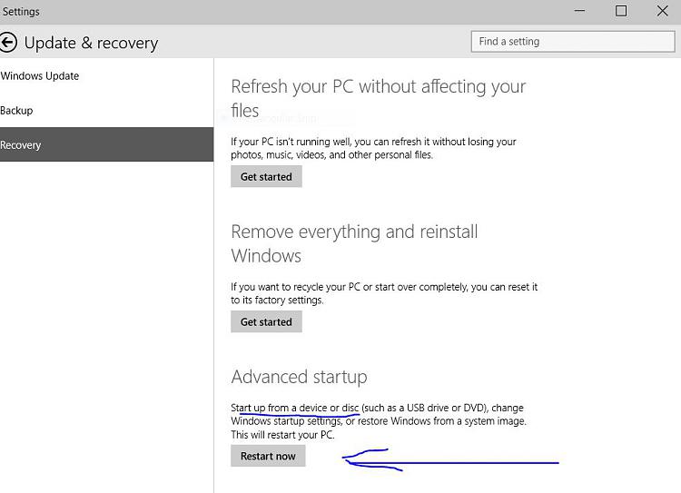Click the Find a setting search box
Image resolution: width=681 pixels, height=493 pixels.
tap(573, 42)
